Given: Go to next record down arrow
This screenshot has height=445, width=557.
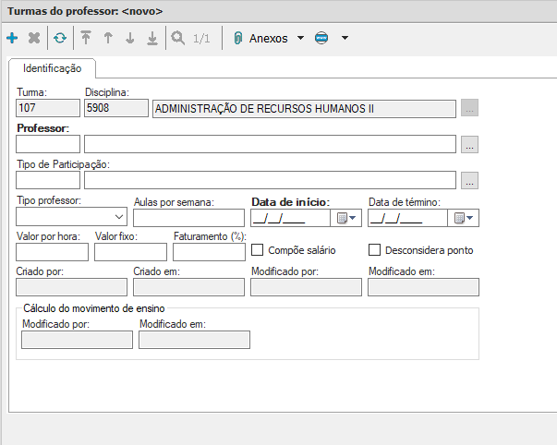Looking at the screenshot, I should click(130, 39).
